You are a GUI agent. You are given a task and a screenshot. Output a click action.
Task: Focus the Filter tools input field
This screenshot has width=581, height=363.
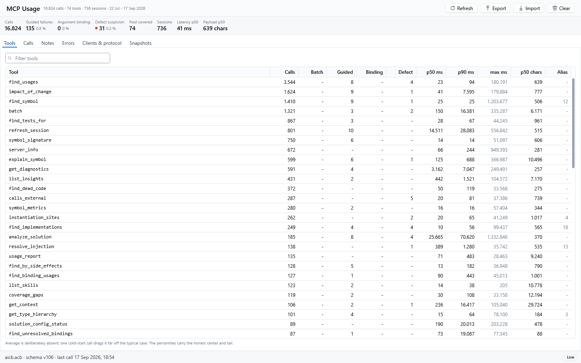pyautogui.click(x=58, y=58)
